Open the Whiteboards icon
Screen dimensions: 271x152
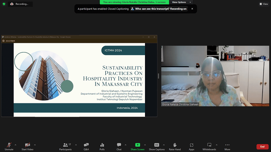tap(209, 145)
